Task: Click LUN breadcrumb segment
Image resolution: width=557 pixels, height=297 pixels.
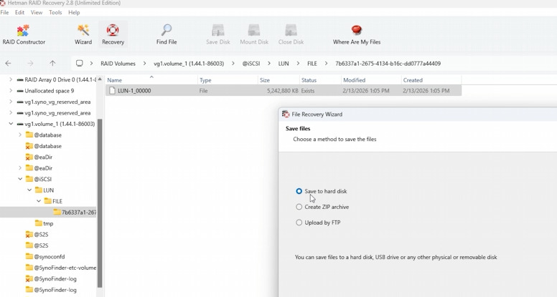Action: point(283,64)
